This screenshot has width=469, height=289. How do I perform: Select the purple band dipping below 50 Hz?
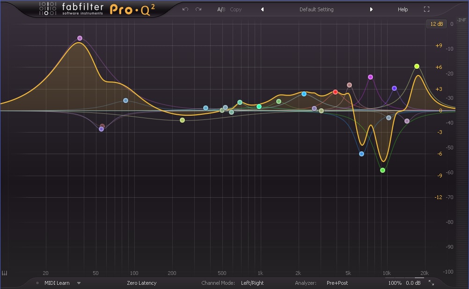coord(102,129)
